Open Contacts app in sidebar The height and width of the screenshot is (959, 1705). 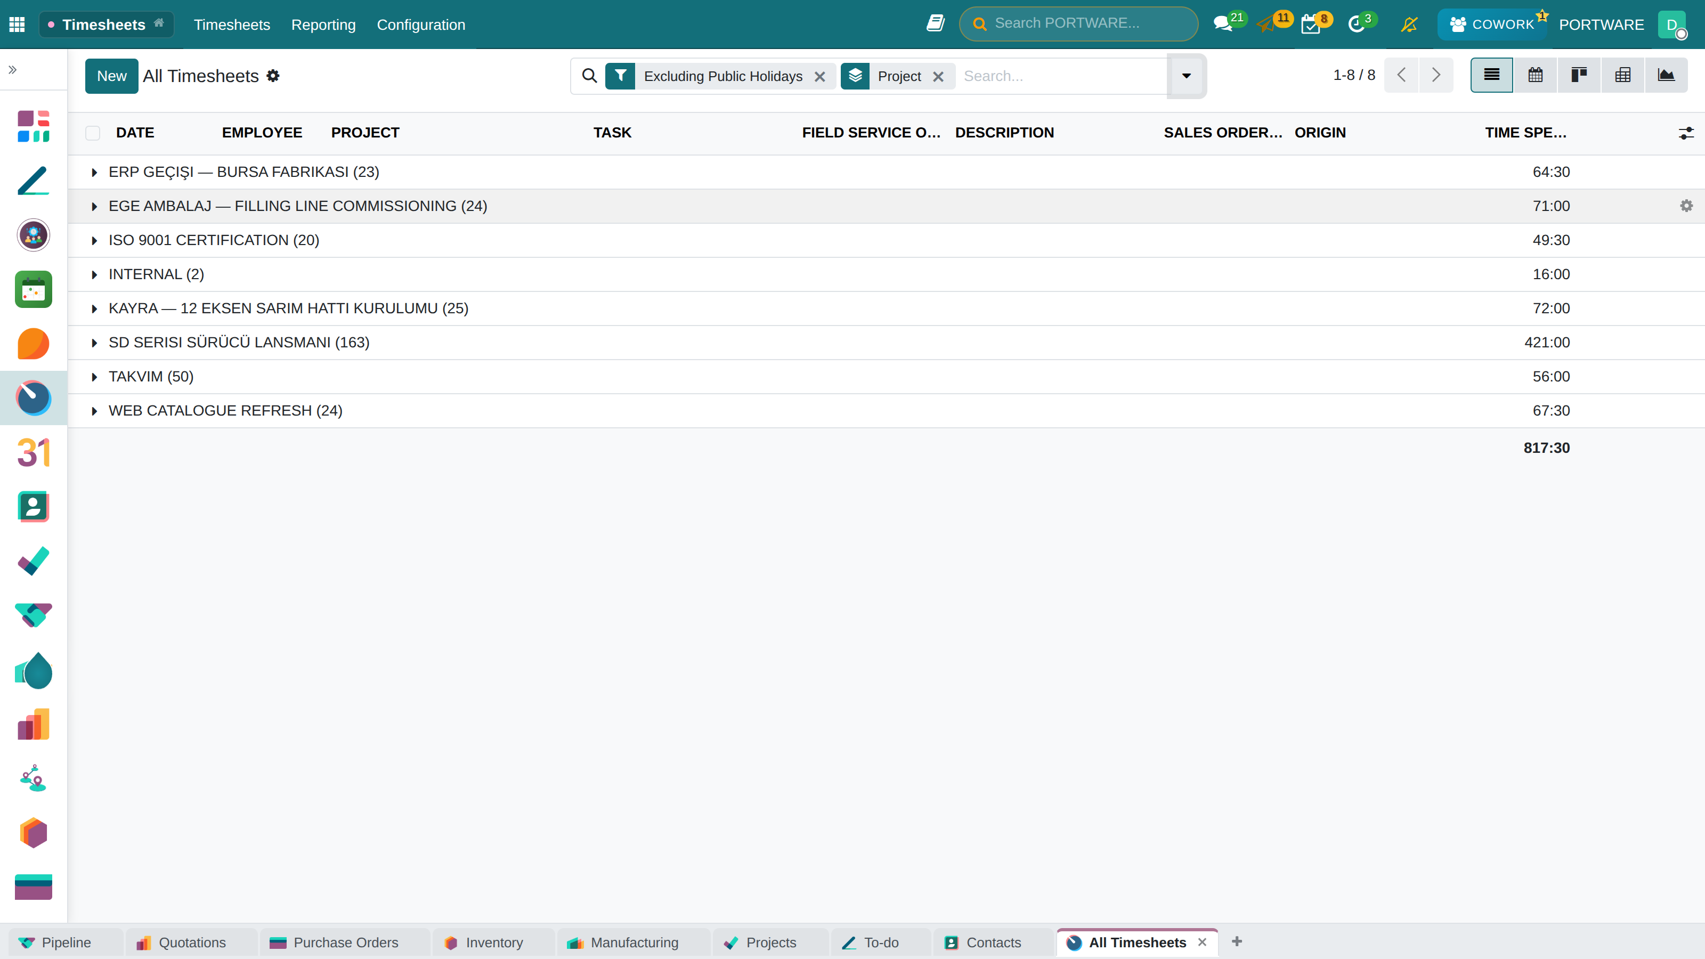tap(33, 507)
